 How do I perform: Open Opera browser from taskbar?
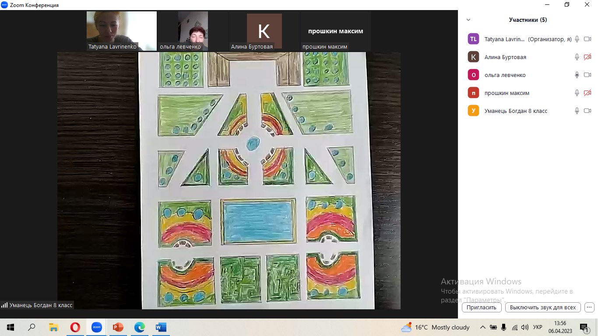click(x=75, y=327)
